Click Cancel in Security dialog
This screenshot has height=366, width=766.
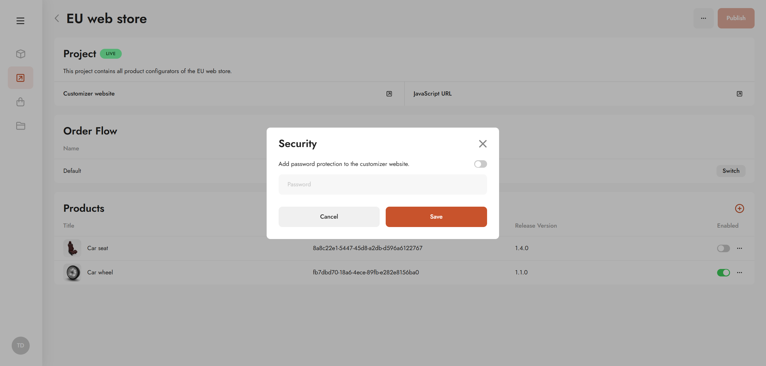(x=329, y=217)
